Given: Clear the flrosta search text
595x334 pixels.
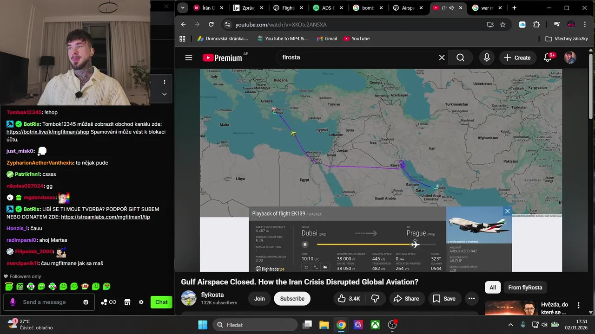Looking at the screenshot, I should pos(442,58).
